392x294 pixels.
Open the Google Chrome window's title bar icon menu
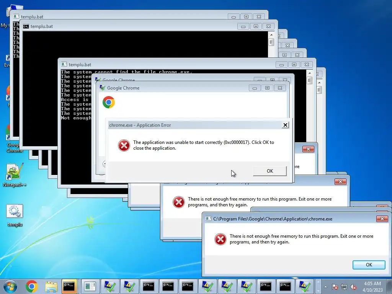click(102, 88)
